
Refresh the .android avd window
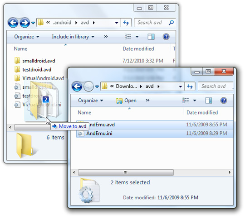click(x=126, y=23)
